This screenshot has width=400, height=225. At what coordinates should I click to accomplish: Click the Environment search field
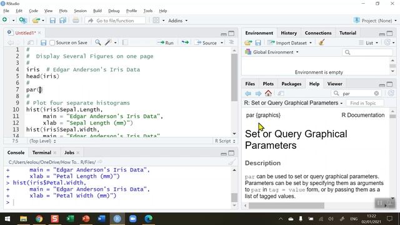point(367,52)
